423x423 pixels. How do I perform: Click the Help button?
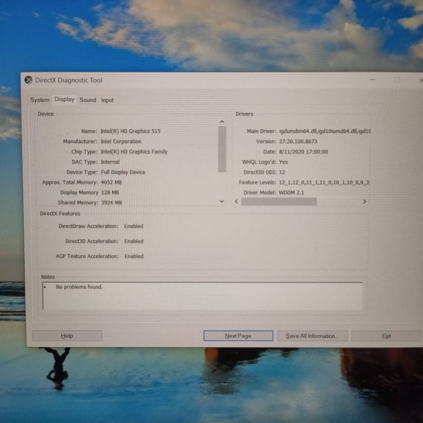(67, 336)
